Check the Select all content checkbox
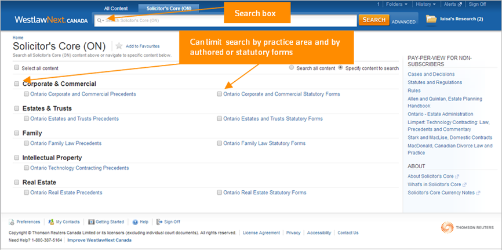Image resolution: width=502 pixels, height=250 pixels. pos(17,68)
